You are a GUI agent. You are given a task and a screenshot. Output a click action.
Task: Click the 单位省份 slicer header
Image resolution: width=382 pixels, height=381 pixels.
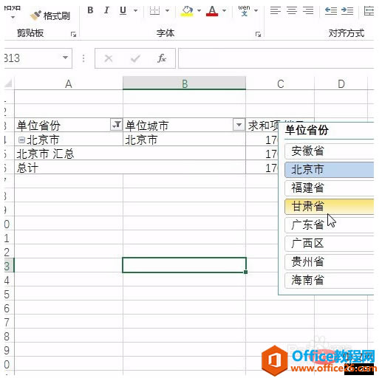coord(307,130)
